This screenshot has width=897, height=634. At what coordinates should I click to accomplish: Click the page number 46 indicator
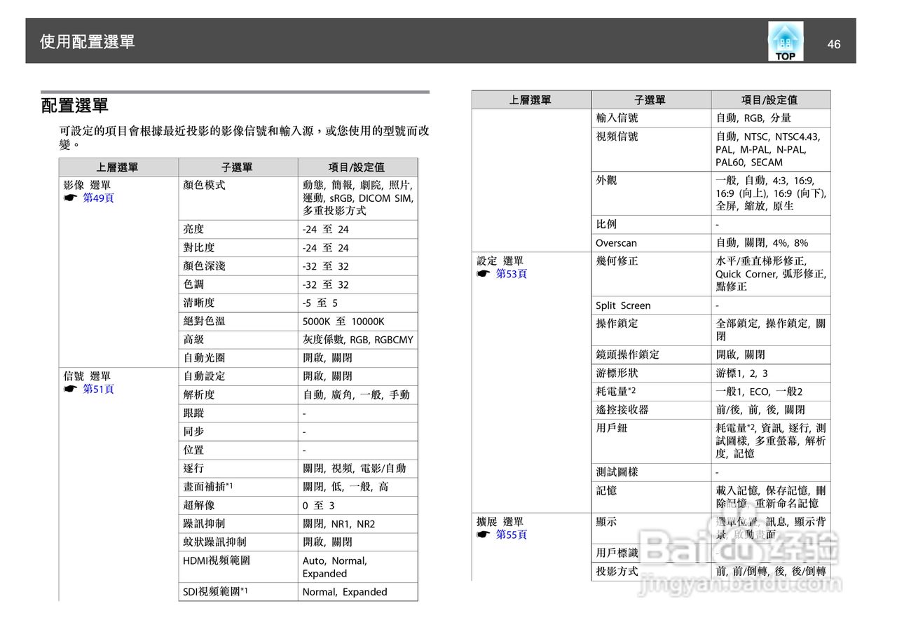[834, 44]
